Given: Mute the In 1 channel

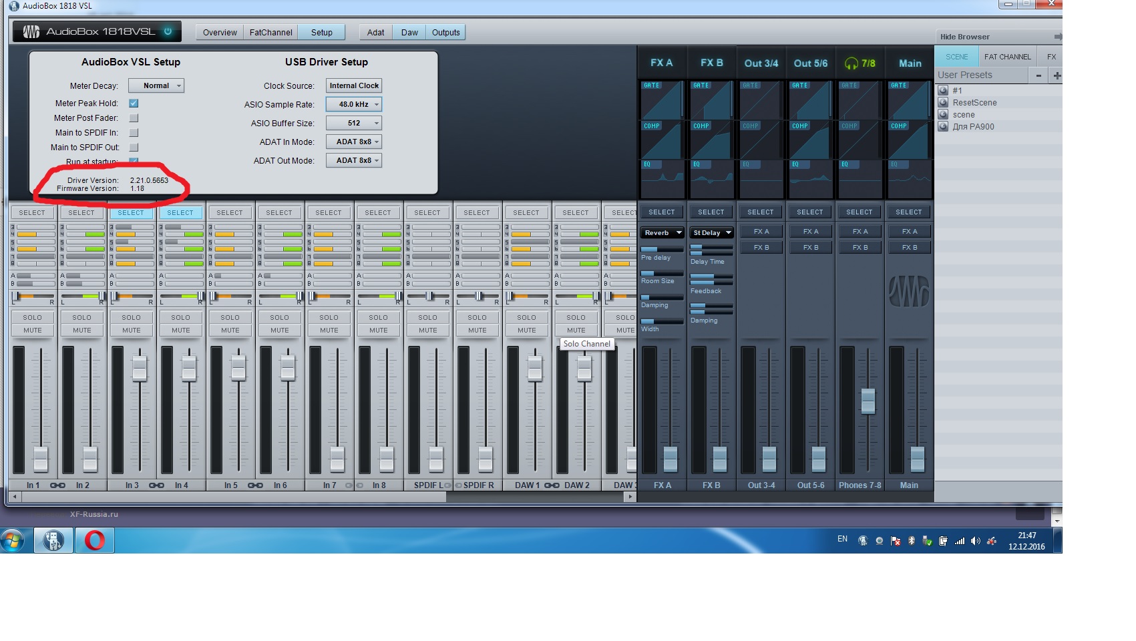Looking at the screenshot, I should coord(33,330).
